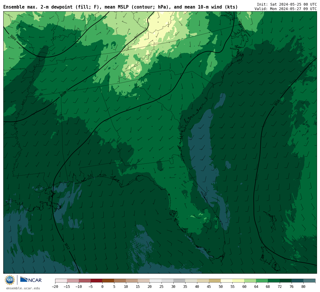Click the colorbar tick label 72

pyautogui.click(x=280, y=287)
